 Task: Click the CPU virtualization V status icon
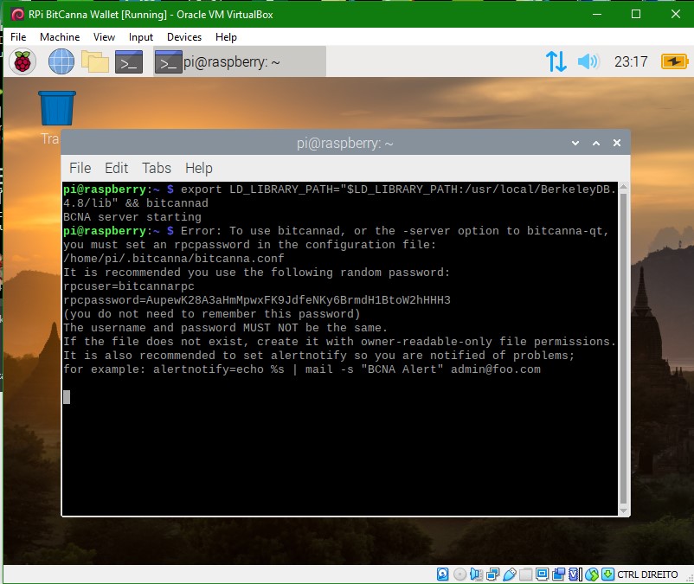tap(575, 574)
